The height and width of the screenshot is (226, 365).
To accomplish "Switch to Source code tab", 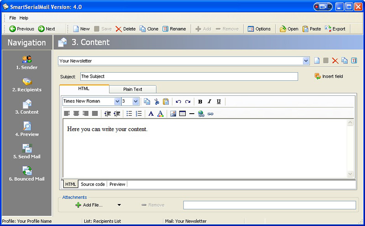I will 93,184.
